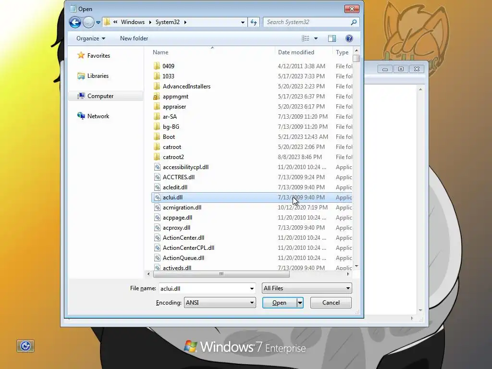Click the ActionCenter.dll file name
Viewport: 492px width, 369px height.
click(183, 238)
